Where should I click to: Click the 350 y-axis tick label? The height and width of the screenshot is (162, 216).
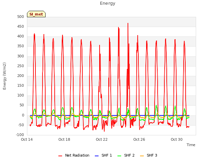[21, 46]
